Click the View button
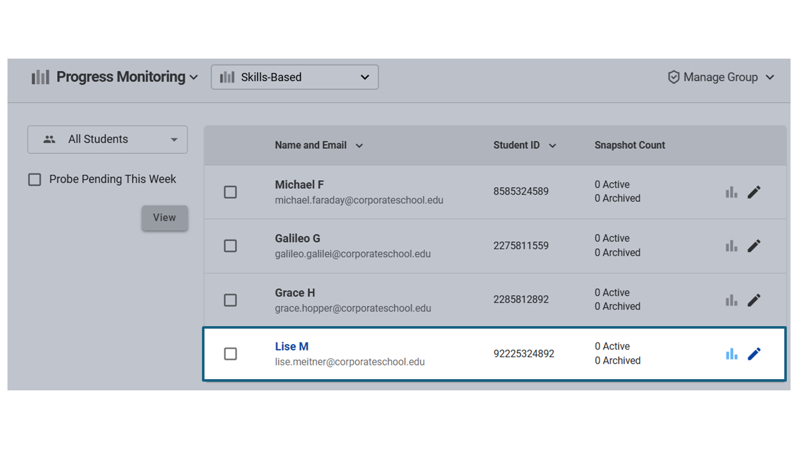 [165, 218]
